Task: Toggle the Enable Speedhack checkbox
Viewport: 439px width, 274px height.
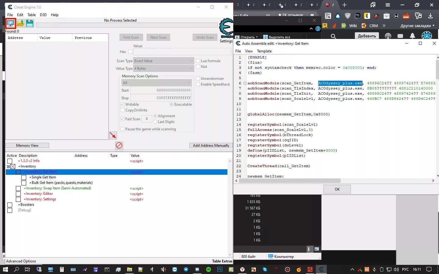Action: pos(198,84)
